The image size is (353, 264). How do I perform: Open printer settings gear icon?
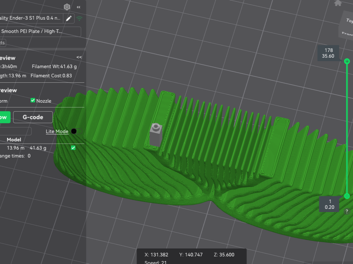click(x=67, y=7)
